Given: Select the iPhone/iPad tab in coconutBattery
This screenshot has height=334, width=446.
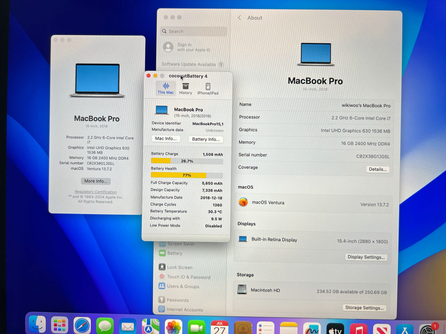Looking at the screenshot, I should (x=208, y=88).
